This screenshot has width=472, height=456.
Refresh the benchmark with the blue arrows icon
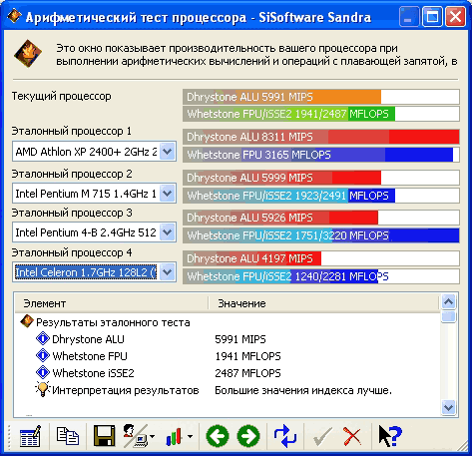(285, 436)
